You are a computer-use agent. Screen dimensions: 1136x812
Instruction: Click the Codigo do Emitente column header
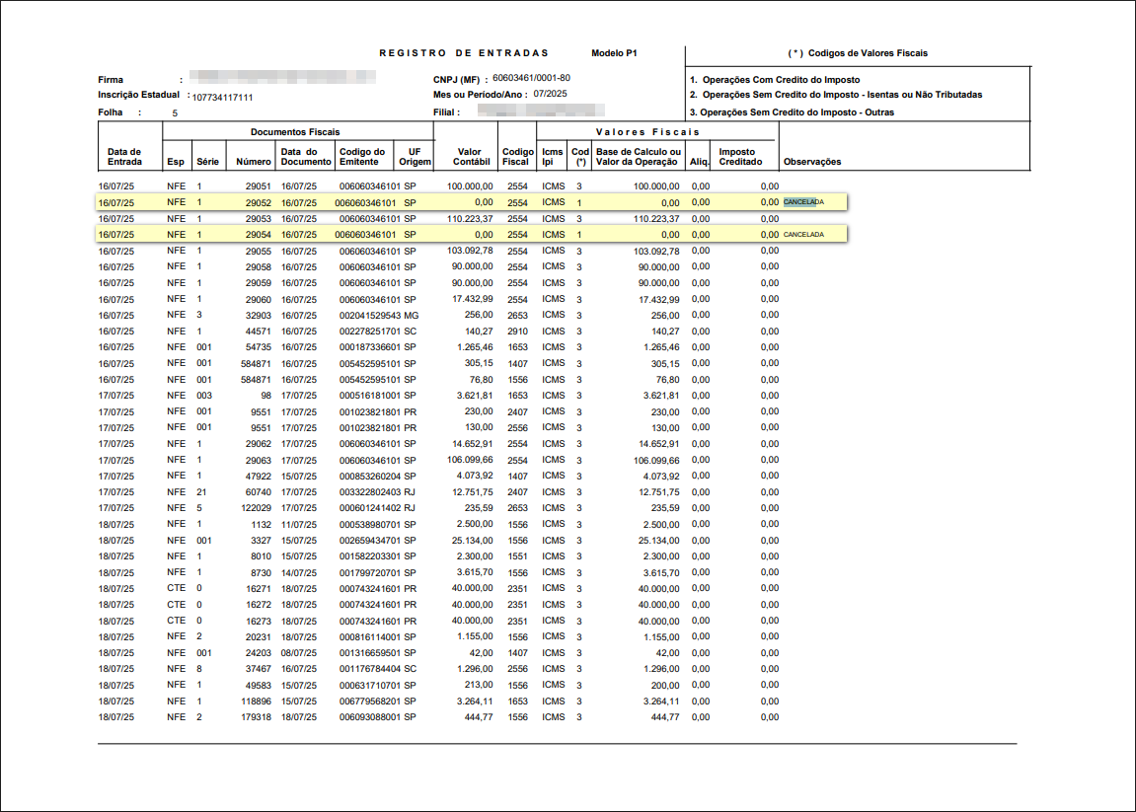click(x=361, y=157)
